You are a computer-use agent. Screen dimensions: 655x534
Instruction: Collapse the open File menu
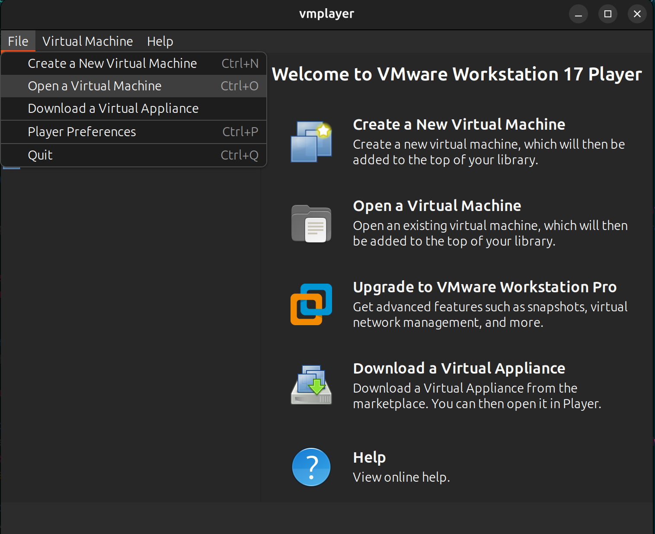18,42
